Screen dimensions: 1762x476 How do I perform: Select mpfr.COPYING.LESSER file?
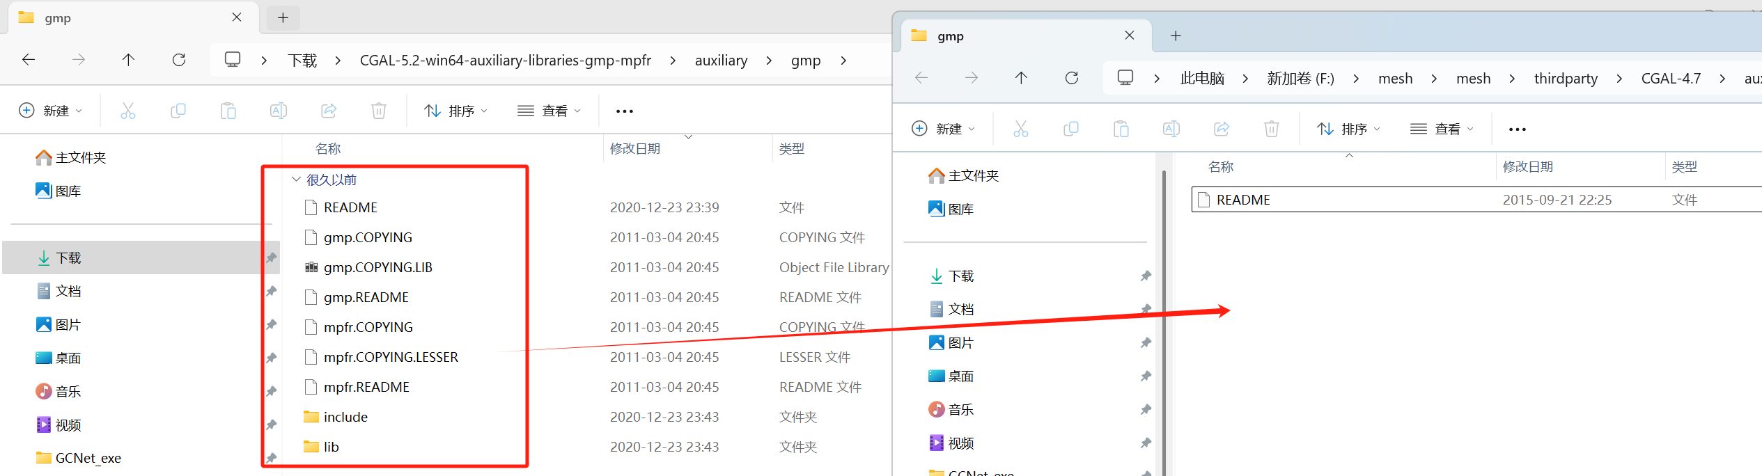click(x=382, y=357)
